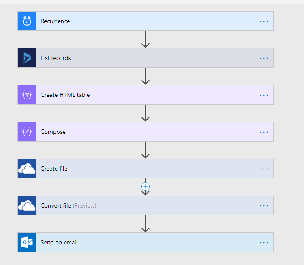Click the Dynamics 365 List records icon

click(27, 58)
